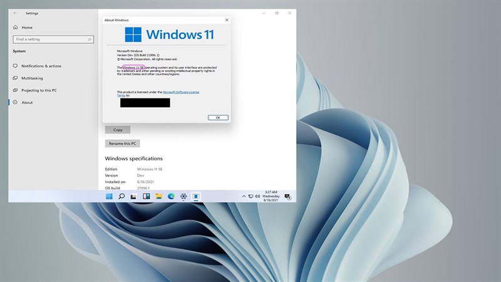Click the About Windows title bar text

[116, 20]
